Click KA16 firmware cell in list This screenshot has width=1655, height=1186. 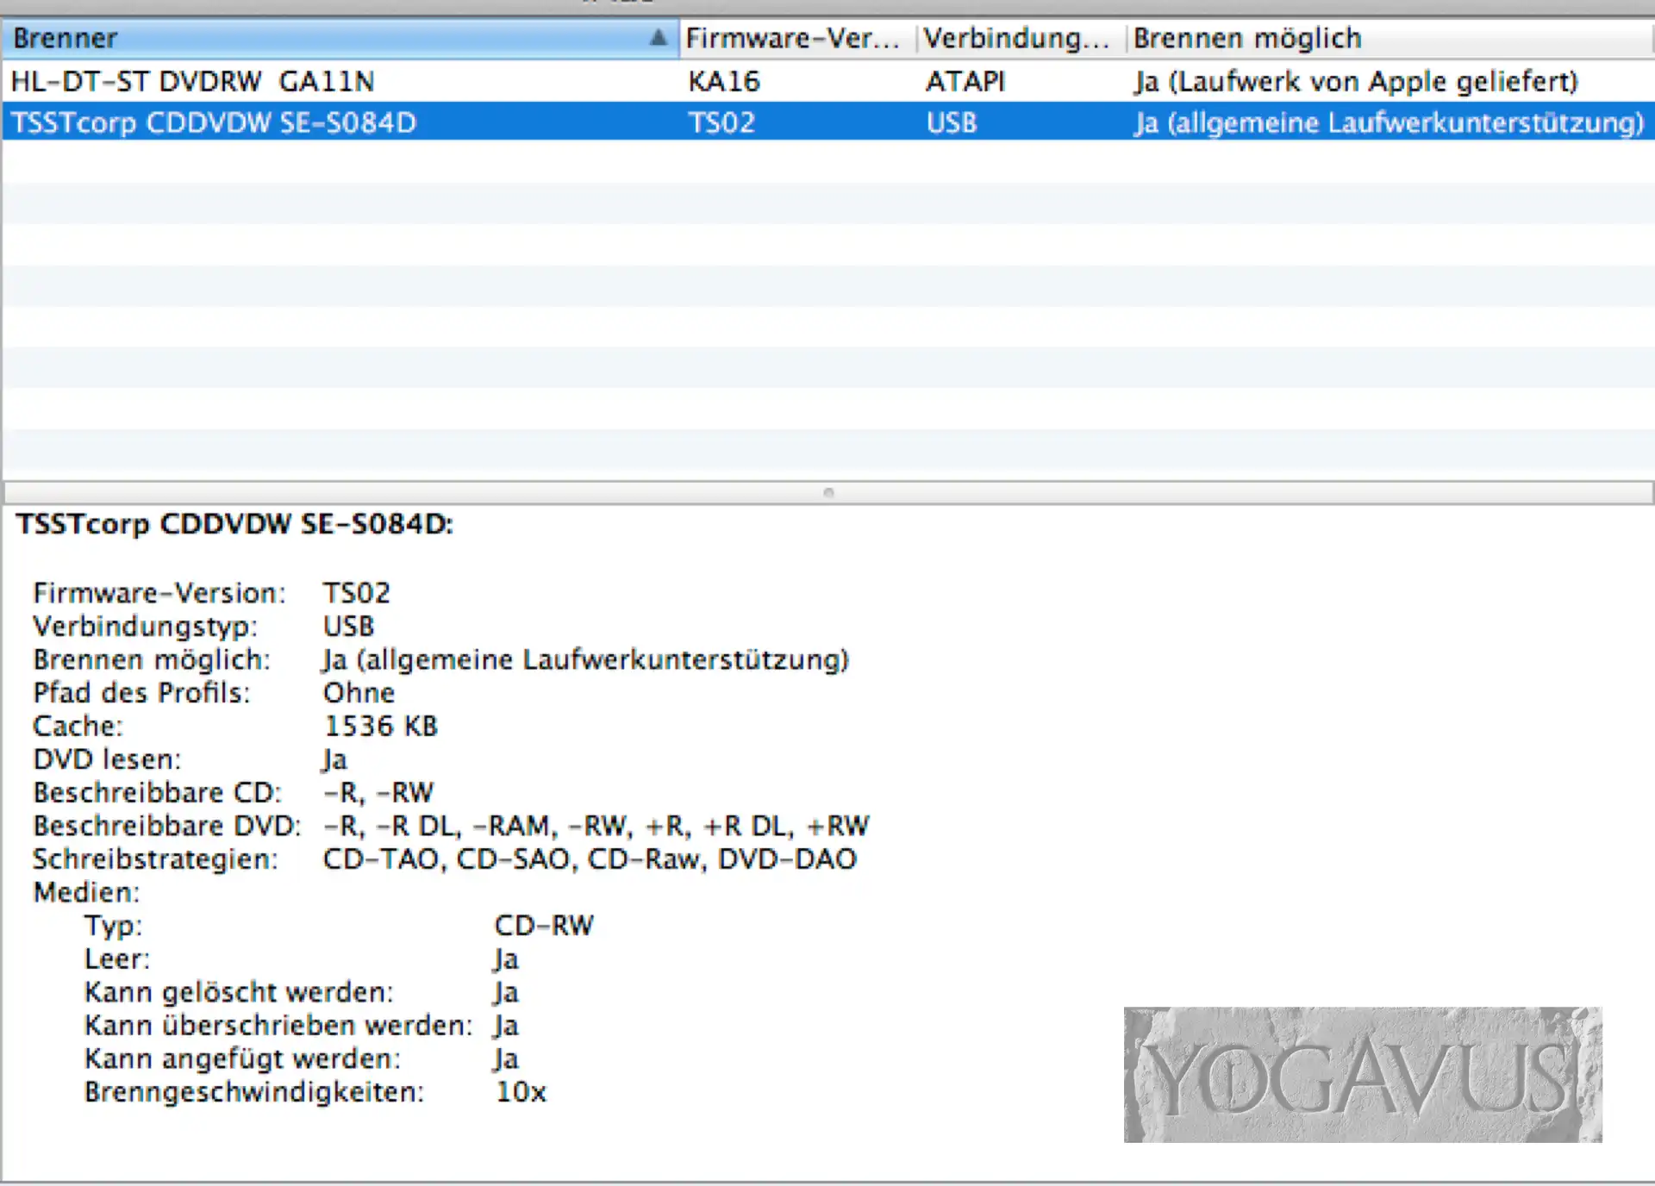pyautogui.click(x=724, y=81)
